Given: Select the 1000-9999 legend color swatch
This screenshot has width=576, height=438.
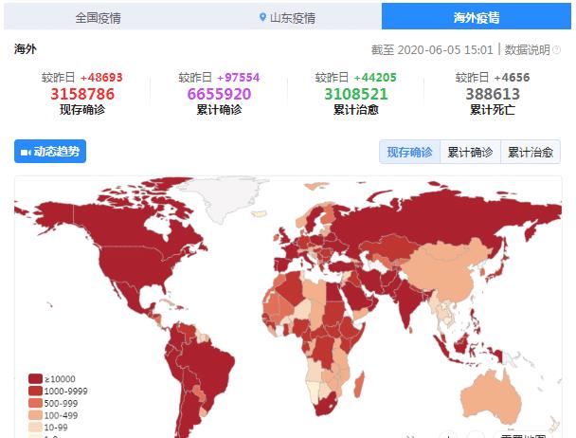Looking at the screenshot, I should [x=35, y=390].
